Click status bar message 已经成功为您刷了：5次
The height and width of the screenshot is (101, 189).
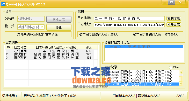pyautogui.click(x=50, y=96)
